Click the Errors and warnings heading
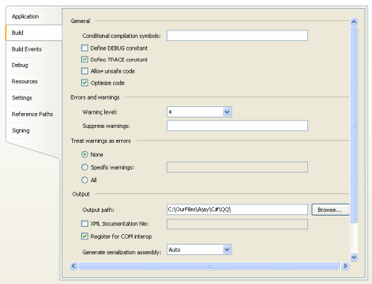 pyautogui.click(x=95, y=97)
